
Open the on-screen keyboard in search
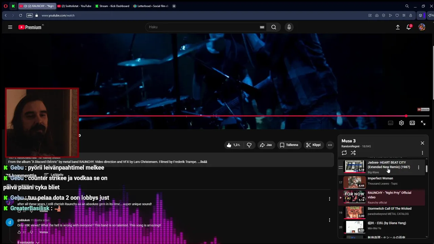tap(262, 27)
